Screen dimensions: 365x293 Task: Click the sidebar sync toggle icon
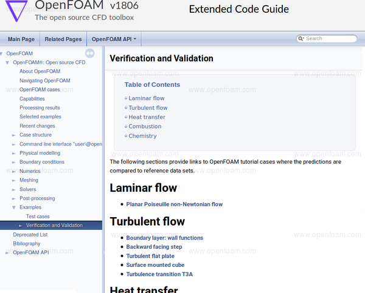point(89,53)
